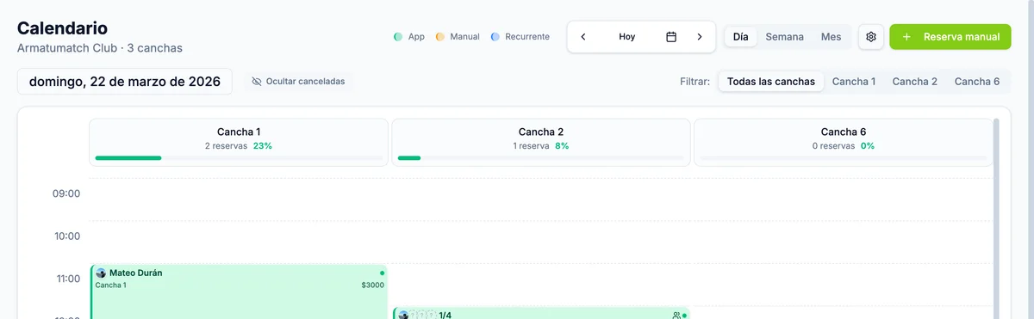Click the calendar's vertical scrollbar
The width and height of the screenshot is (1034, 319).
(x=997, y=218)
